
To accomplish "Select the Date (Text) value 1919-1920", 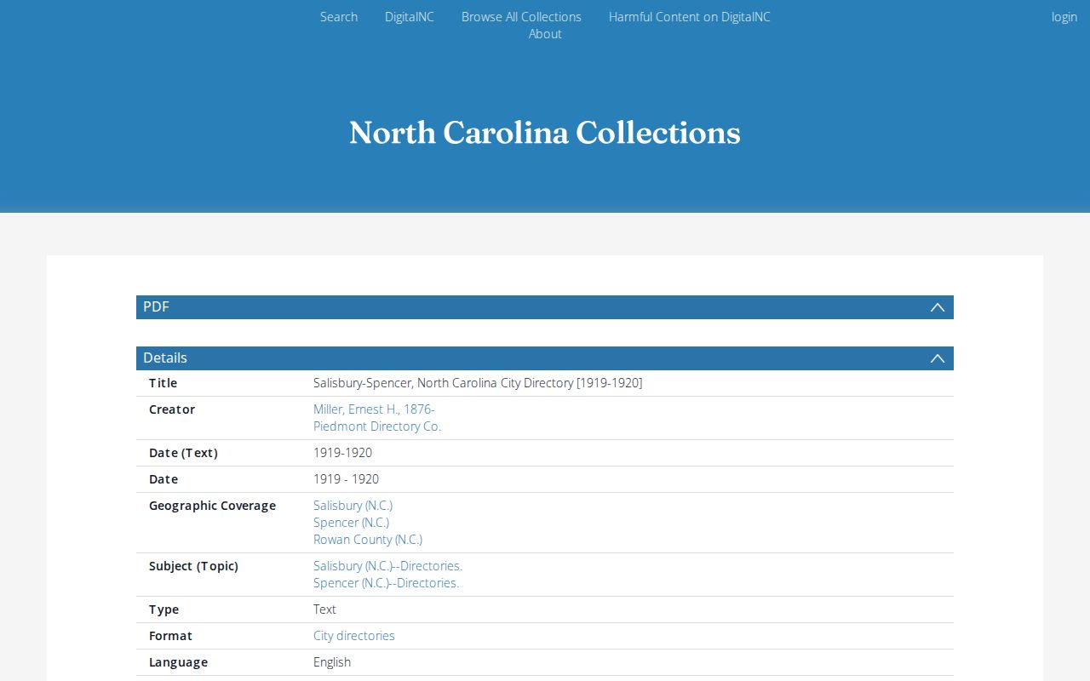I will tap(342, 453).
